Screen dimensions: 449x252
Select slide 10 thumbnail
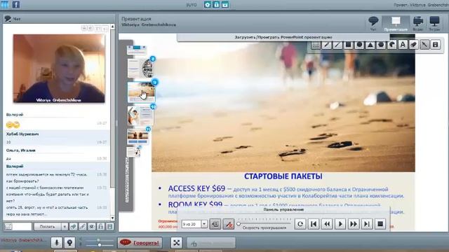click(140, 115)
